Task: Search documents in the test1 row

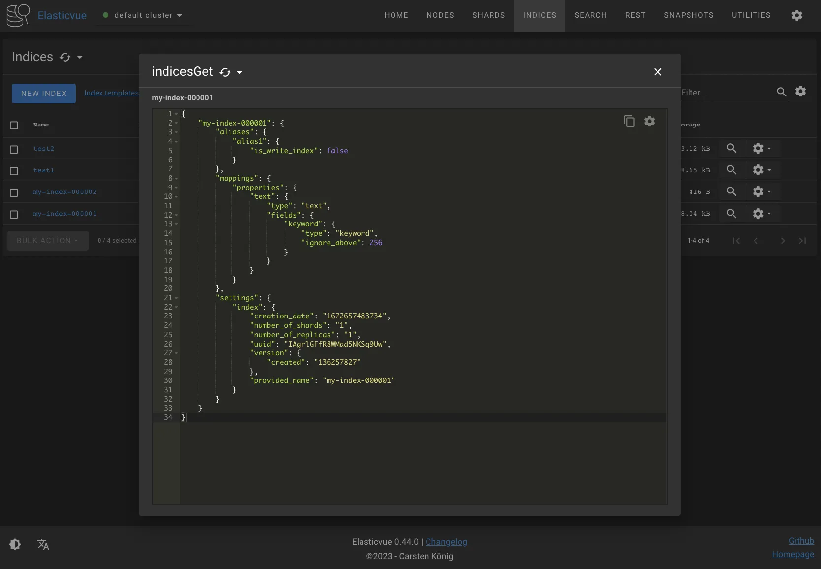Action: 732,170
